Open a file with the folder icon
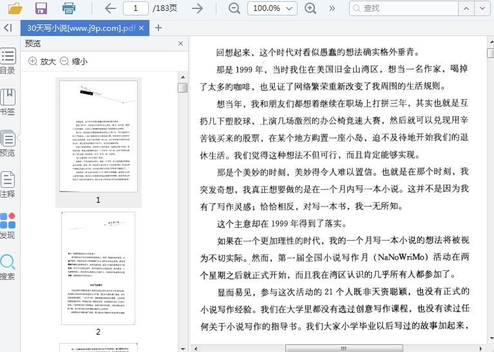Screen dimensions: 494x352 (x=15, y=8)
